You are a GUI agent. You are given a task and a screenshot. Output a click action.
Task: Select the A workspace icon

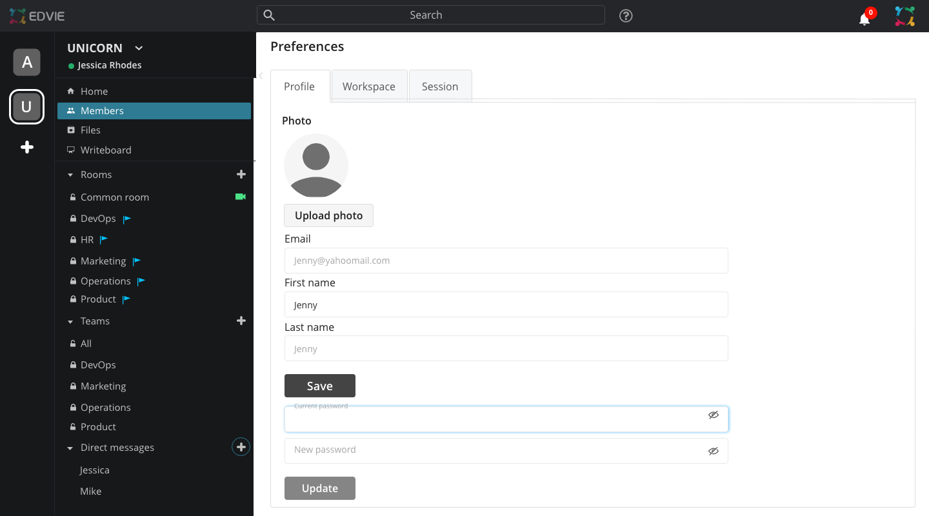pos(27,62)
